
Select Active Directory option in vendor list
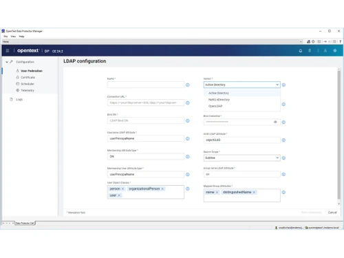point(242,93)
